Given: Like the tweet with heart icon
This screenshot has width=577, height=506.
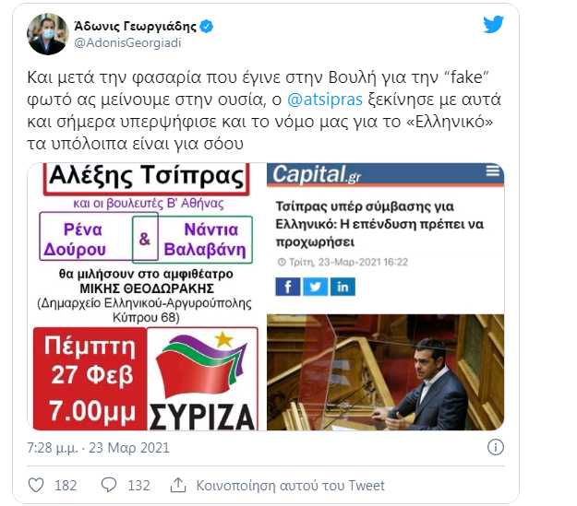Looking at the screenshot, I should (36, 485).
